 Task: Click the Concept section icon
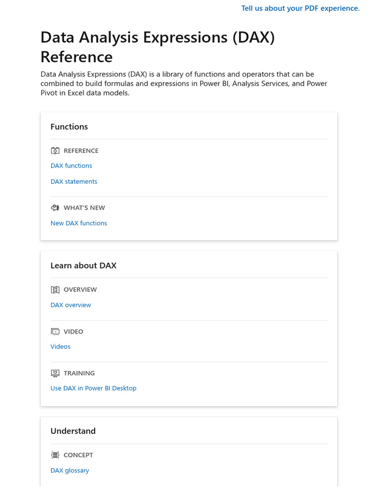click(55, 455)
